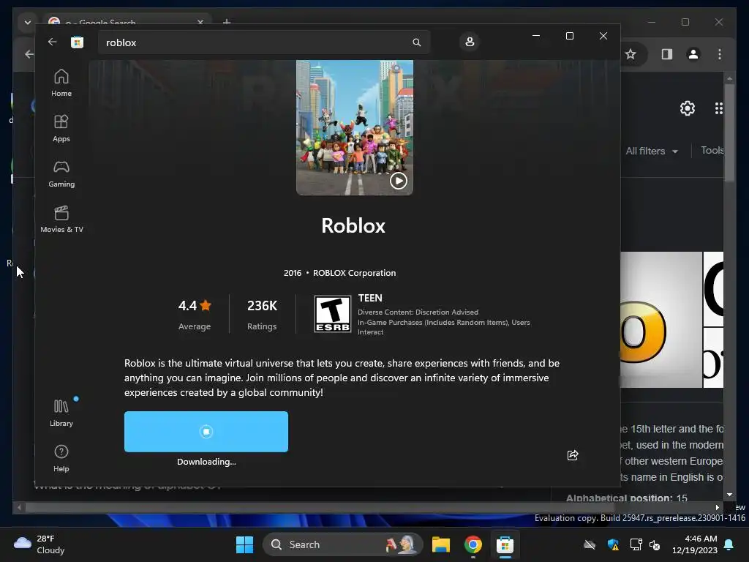The image size is (749, 562).
Task: Open Tools in Google search
Action: pos(712,150)
